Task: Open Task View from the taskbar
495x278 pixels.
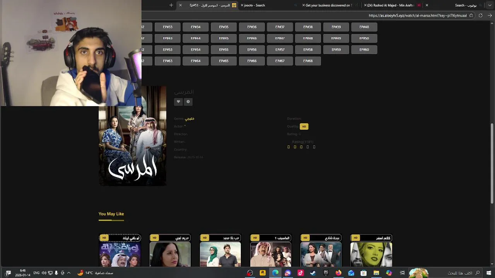Action: 402,273
